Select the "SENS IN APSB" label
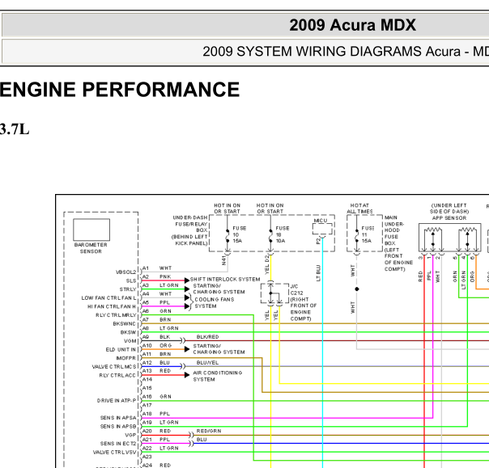The height and width of the screenshot is (468, 489). click(118, 426)
